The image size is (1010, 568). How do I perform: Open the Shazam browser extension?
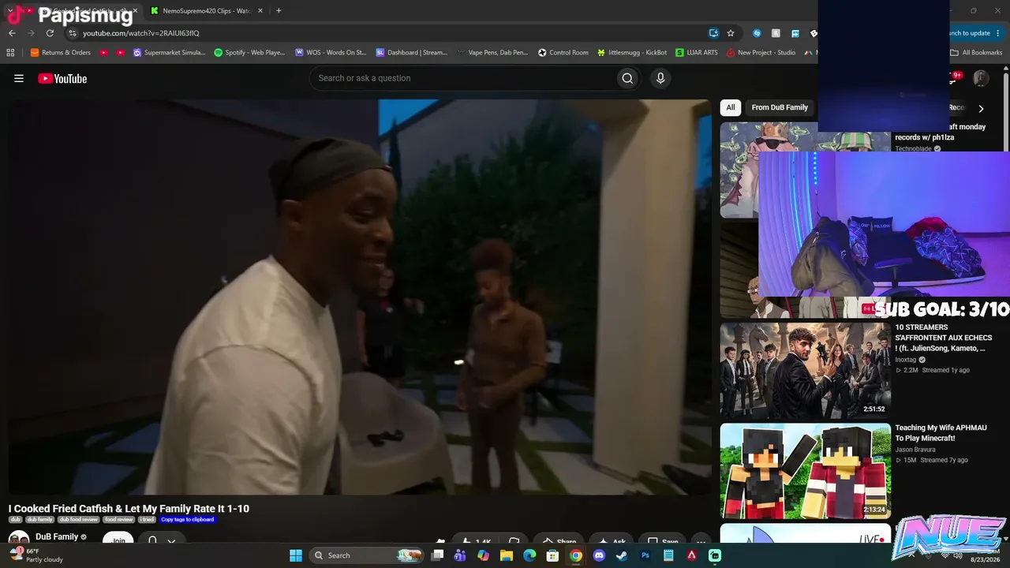757,33
